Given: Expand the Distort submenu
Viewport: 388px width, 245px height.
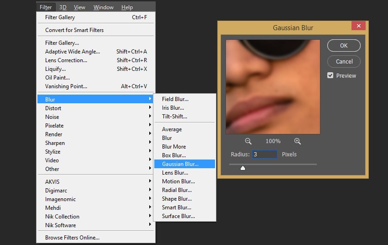Looking at the screenshot, I should (x=53, y=108).
